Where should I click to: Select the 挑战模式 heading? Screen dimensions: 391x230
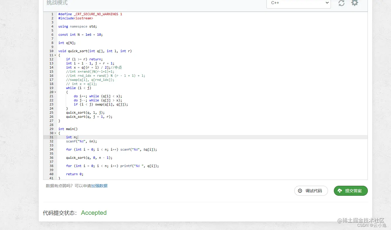(57, 3)
